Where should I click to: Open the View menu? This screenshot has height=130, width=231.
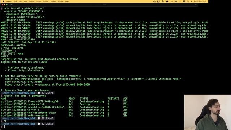[25, 1]
